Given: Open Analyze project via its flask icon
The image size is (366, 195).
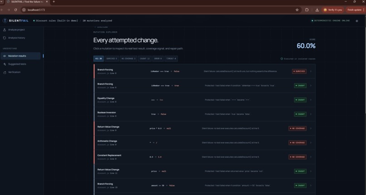Looking at the screenshot, I should (x=5, y=29).
